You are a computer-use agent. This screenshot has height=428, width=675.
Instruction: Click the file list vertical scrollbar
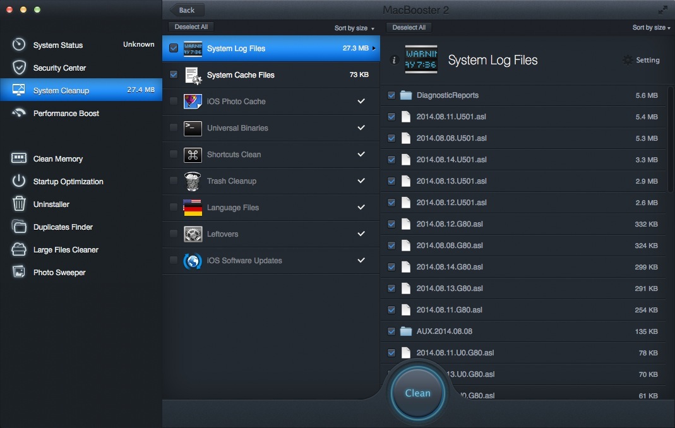pos(670,139)
